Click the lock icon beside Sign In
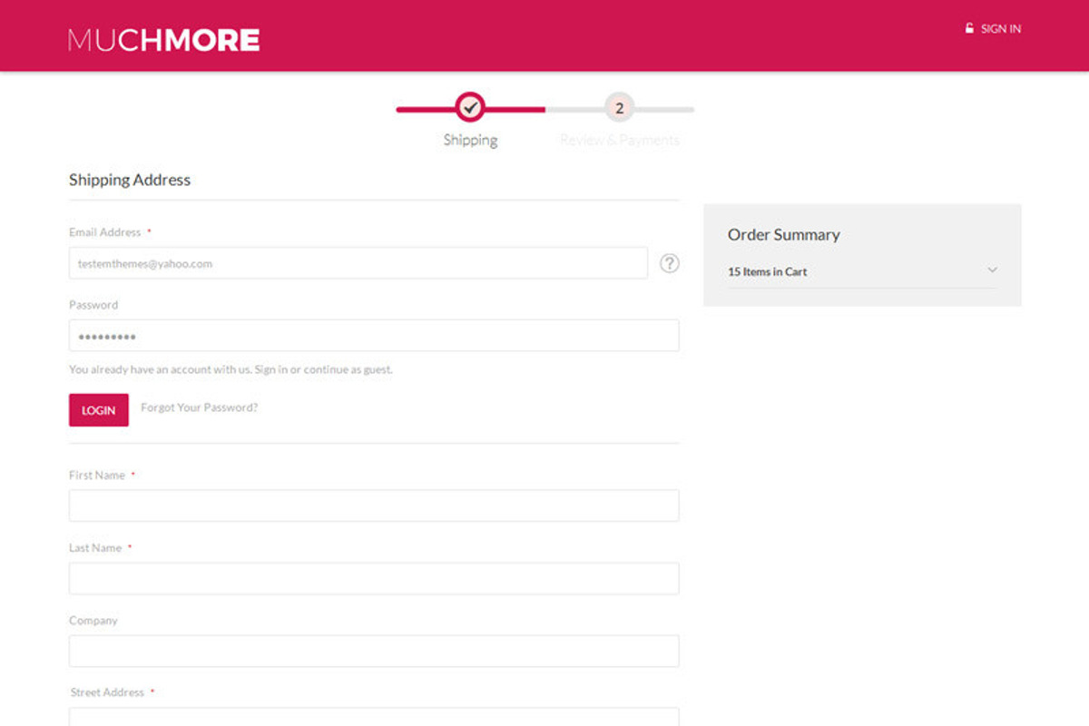Screen dimensions: 1089x726 [x=969, y=28]
